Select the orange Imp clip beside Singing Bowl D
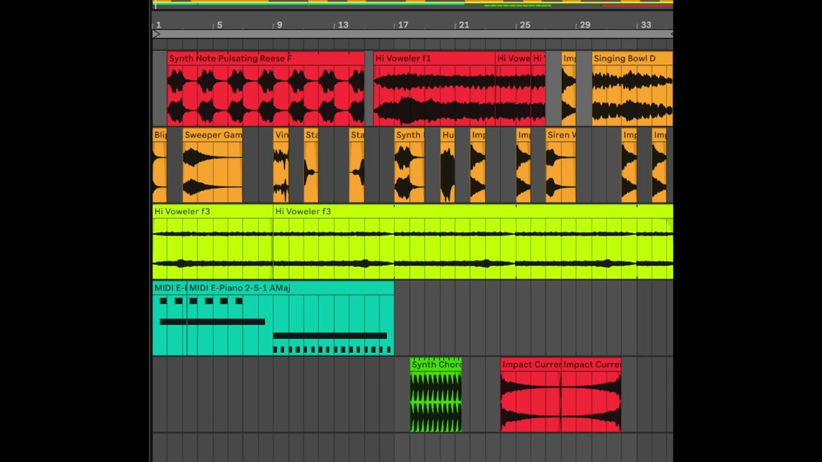The image size is (822, 462). click(x=568, y=89)
